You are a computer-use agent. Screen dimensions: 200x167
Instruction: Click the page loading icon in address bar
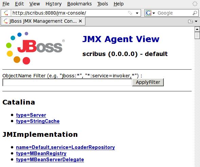(x=6, y=13)
